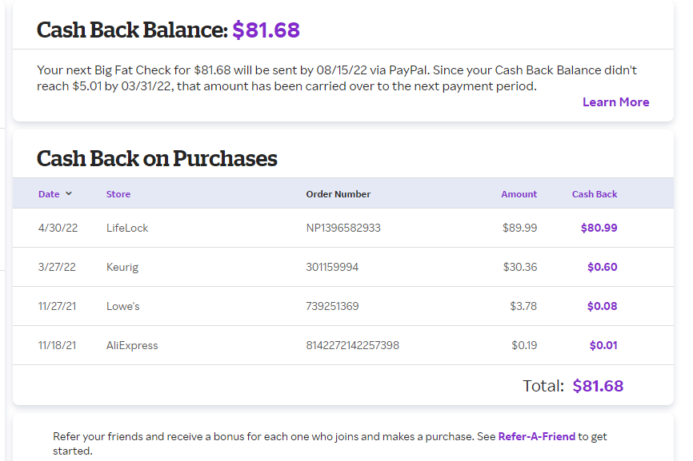Select the LifeLock store entry

click(127, 228)
